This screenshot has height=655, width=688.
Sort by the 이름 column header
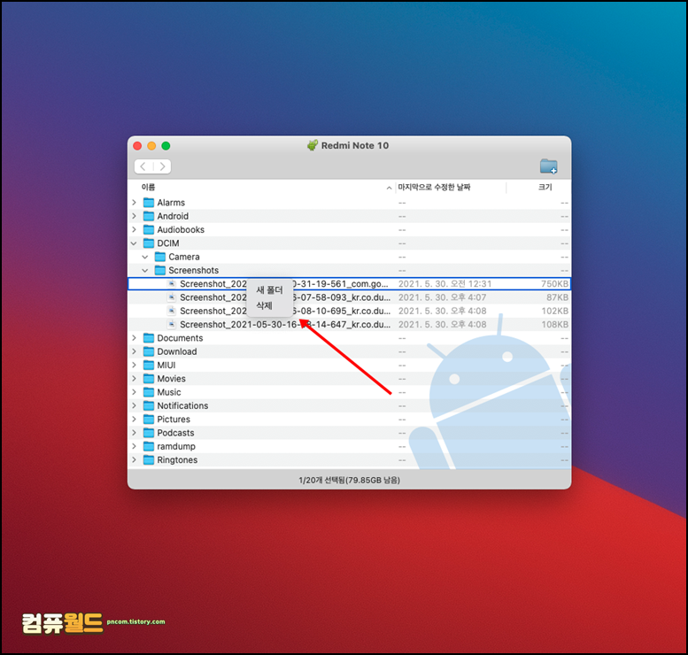[x=148, y=188]
